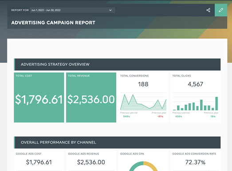Image resolution: width=232 pixels, height=171 pixels.
Task: Open edit mode with the pencil icon
Action: click(221, 10)
